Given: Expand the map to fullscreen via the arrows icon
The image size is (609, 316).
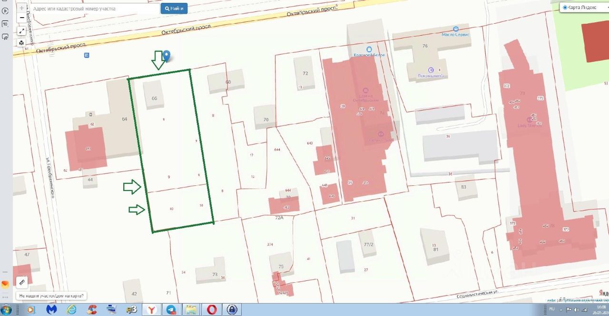Looking at the screenshot, I should point(22,31).
